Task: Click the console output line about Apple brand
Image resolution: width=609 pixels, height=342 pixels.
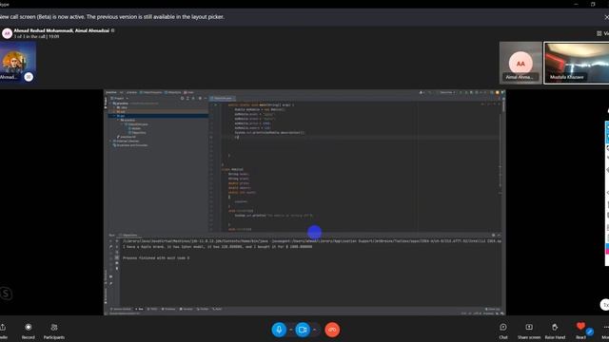Action: coord(218,247)
